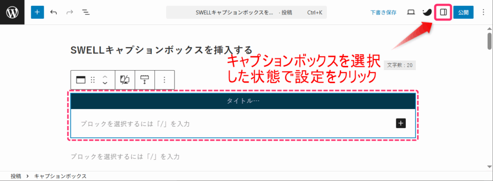Click the 下書き保存 save draft link
The height and width of the screenshot is (181, 493).
[x=383, y=12]
